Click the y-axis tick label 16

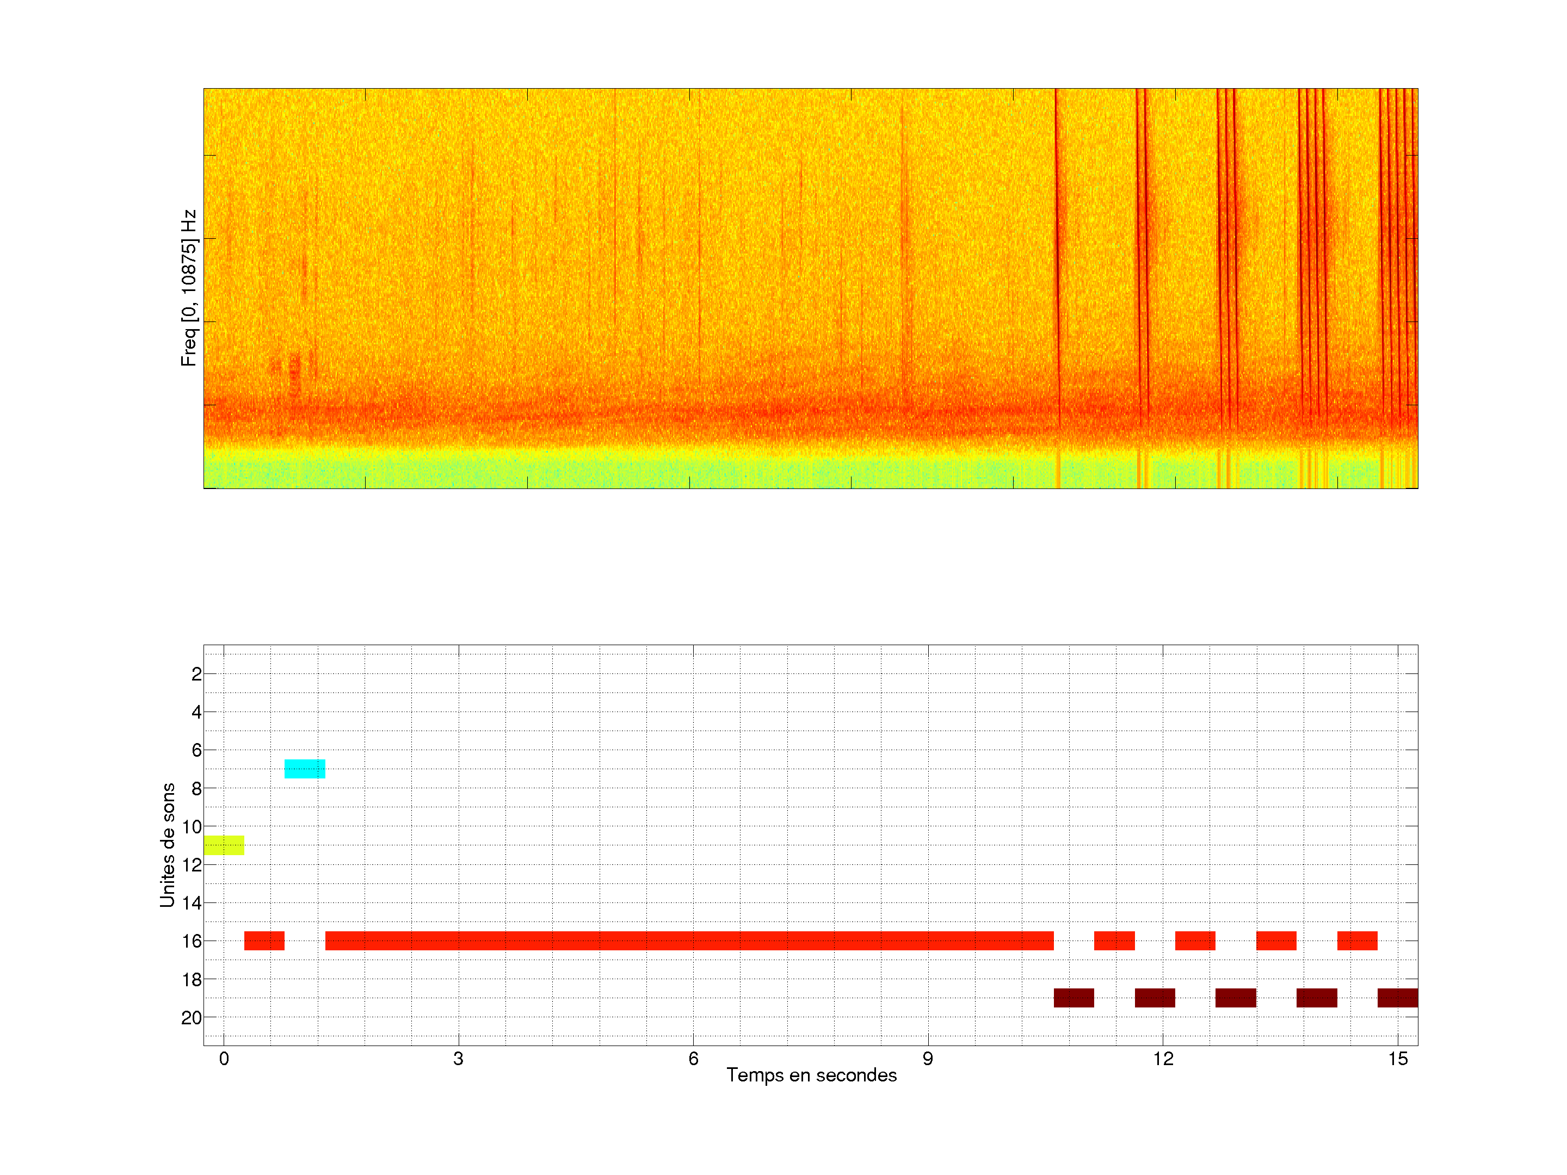click(x=192, y=941)
